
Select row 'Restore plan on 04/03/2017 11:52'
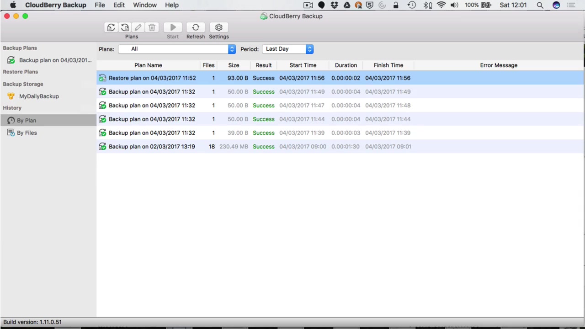pos(340,78)
